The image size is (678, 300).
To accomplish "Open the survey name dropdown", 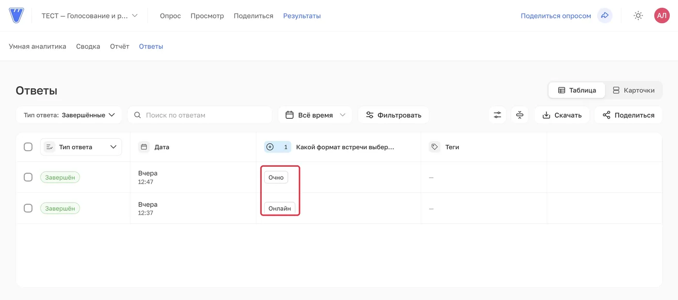I will tap(90, 16).
